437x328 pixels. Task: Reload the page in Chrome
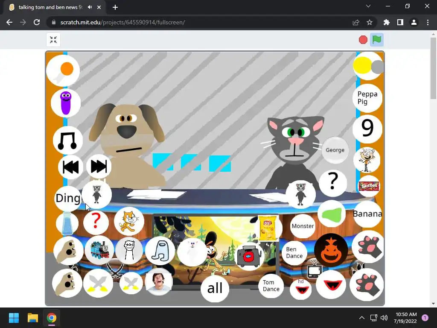[37, 22]
